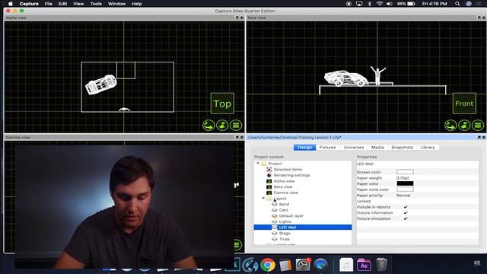This screenshot has height=274, width=487.
Task: Open the File menu
Action: 49,4
